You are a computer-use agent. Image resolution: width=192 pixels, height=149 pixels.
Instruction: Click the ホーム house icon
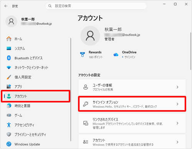[9, 39]
